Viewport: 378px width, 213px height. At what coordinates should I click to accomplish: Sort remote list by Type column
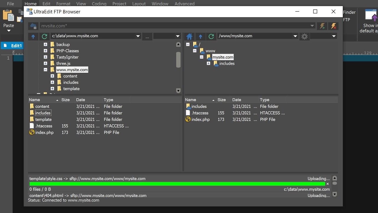pyautogui.click(x=272, y=100)
